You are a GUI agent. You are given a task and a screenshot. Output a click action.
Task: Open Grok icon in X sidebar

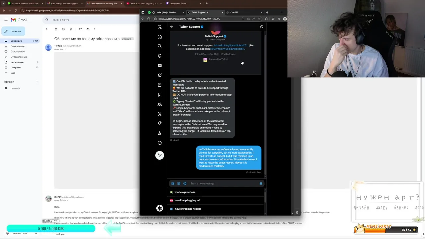[160, 75]
